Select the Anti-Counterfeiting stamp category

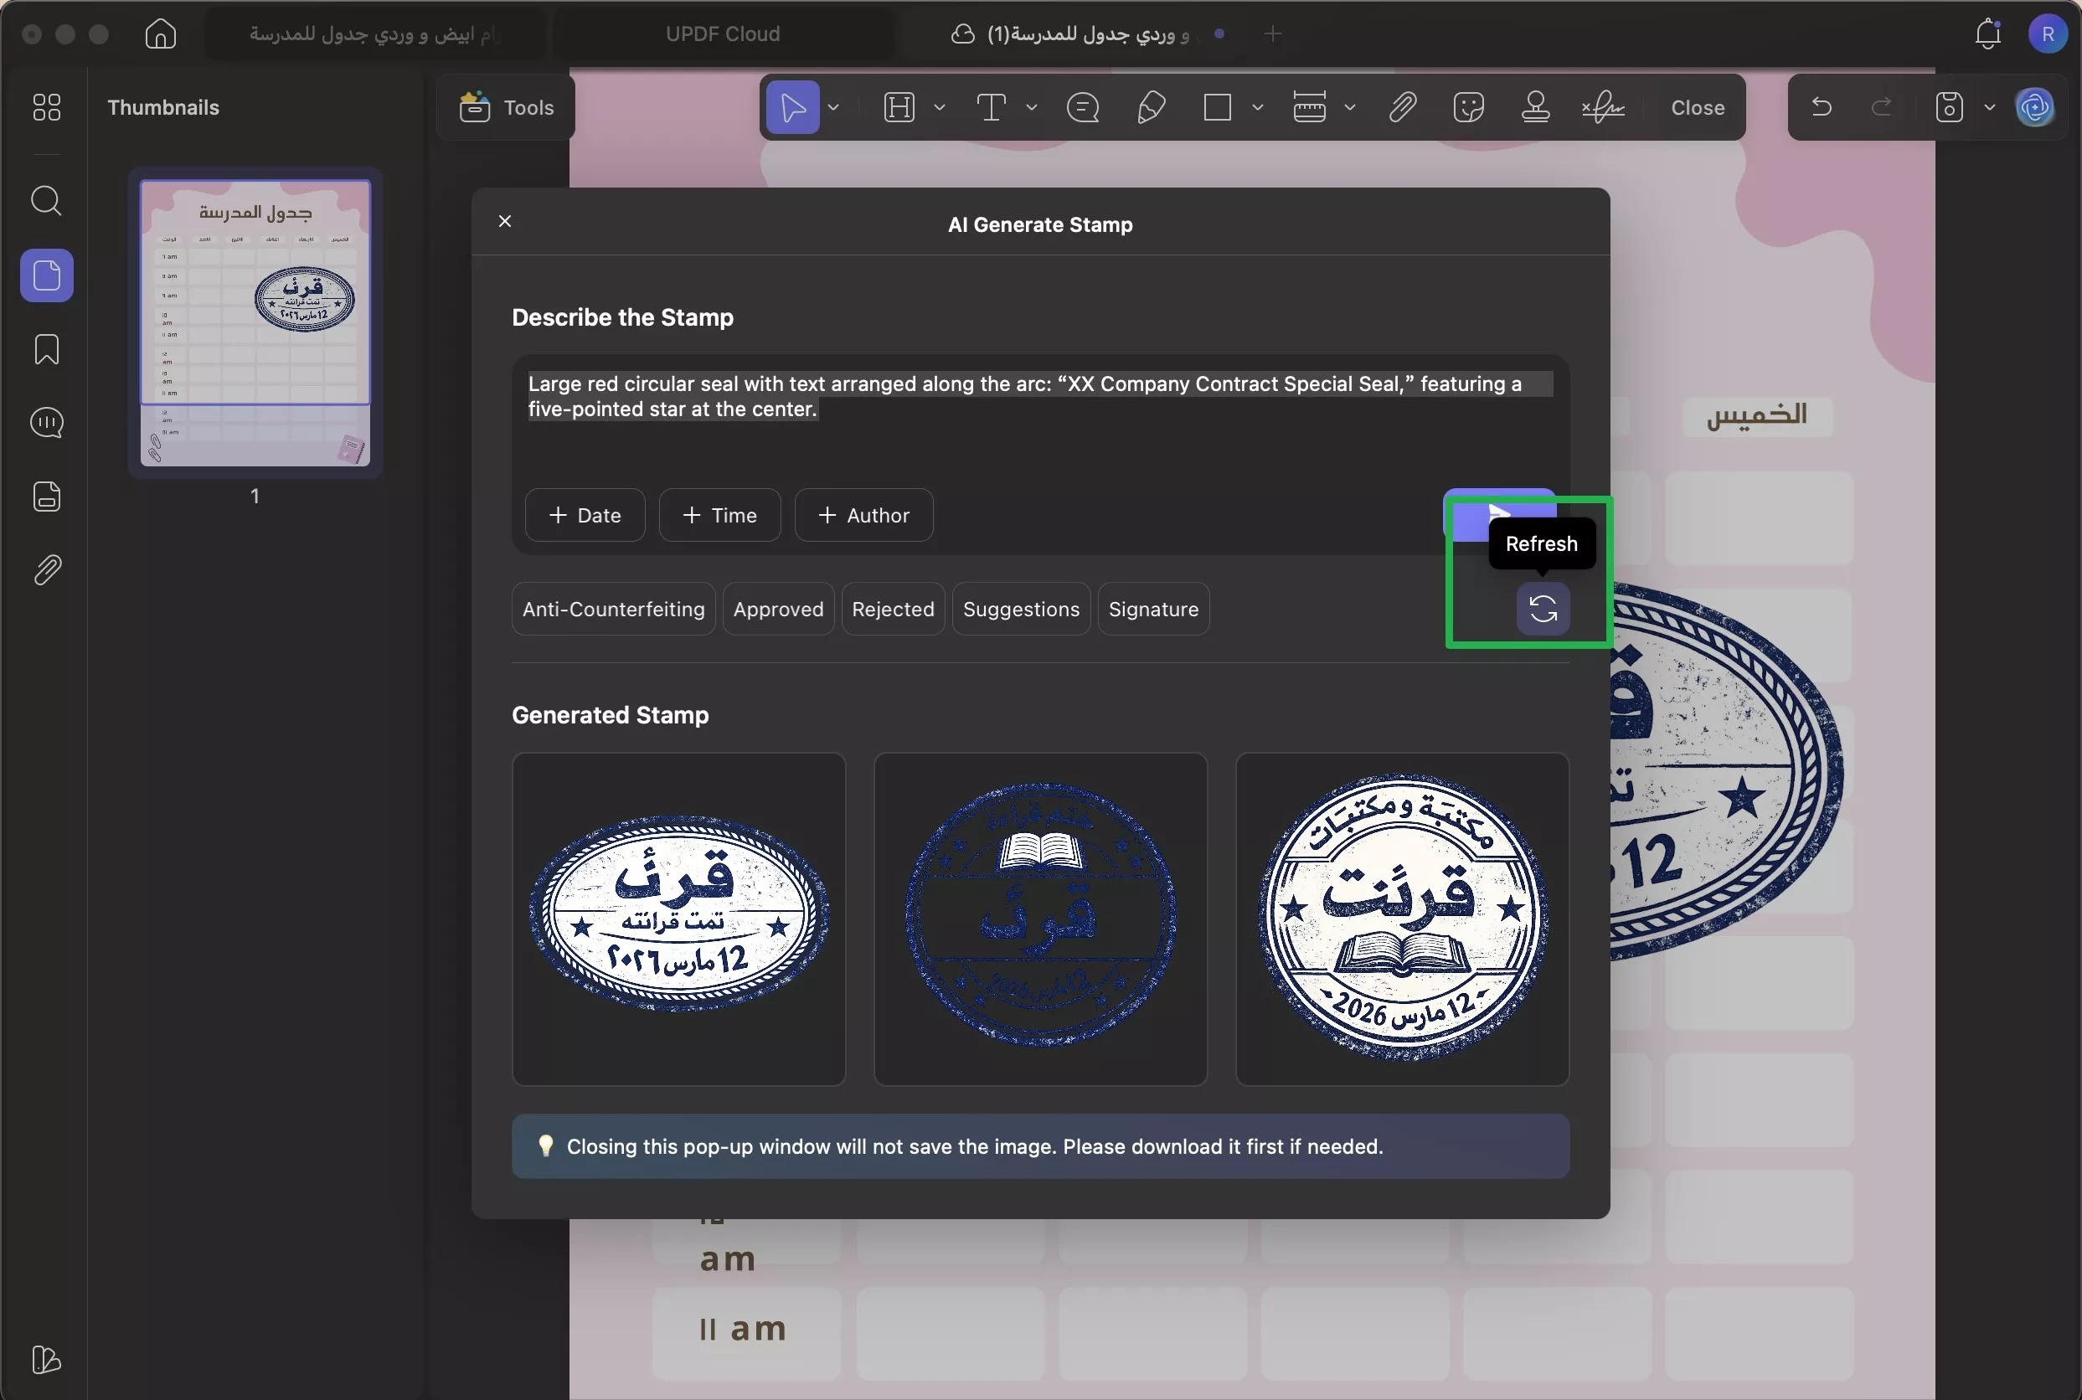click(612, 609)
